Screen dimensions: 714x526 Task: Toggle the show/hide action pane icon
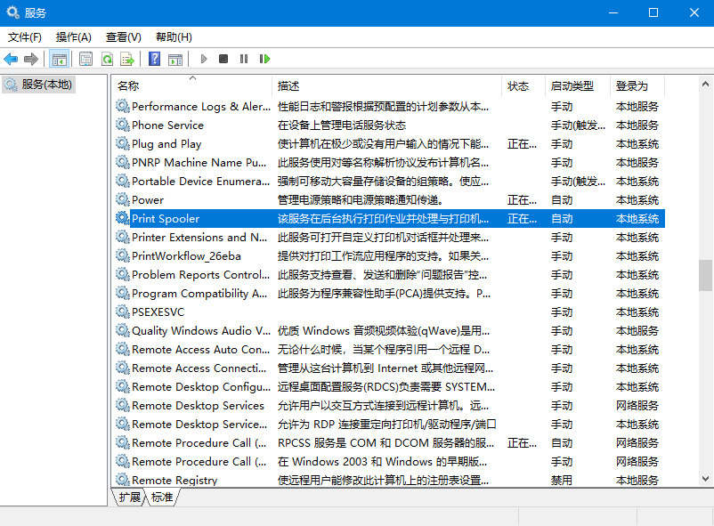pyautogui.click(x=175, y=59)
